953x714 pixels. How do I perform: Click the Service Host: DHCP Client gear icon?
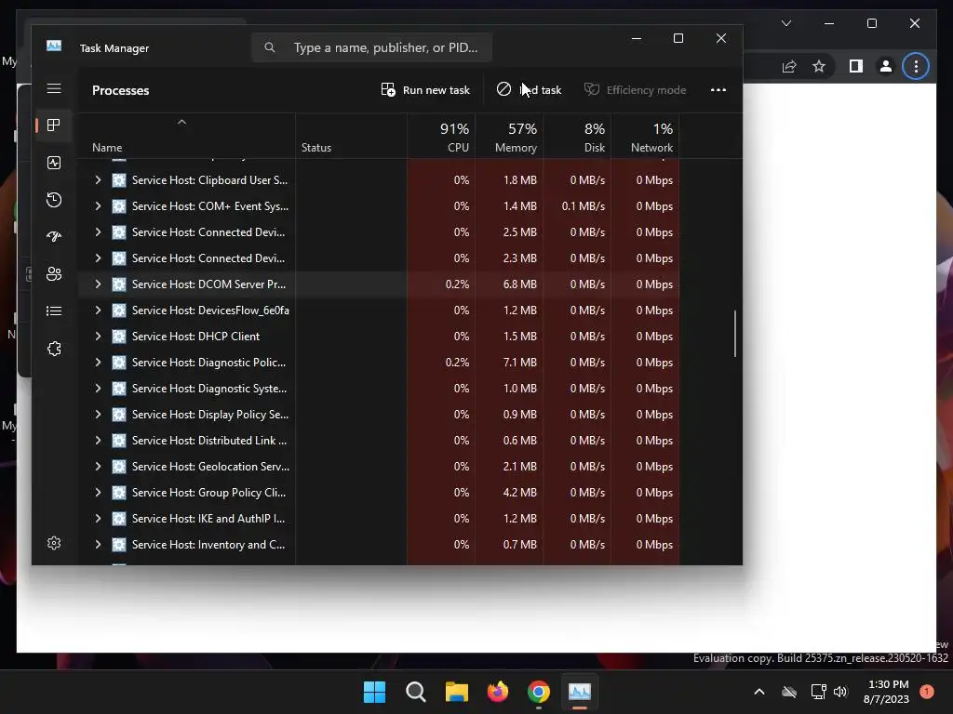[x=119, y=337]
